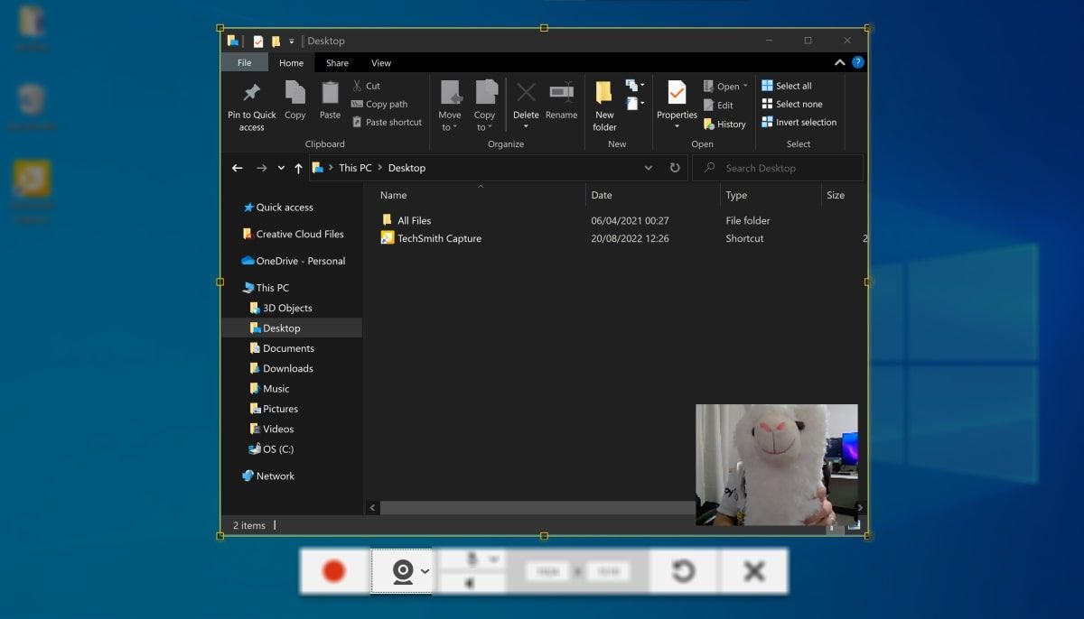Click the restart capture circular arrow

pos(683,571)
